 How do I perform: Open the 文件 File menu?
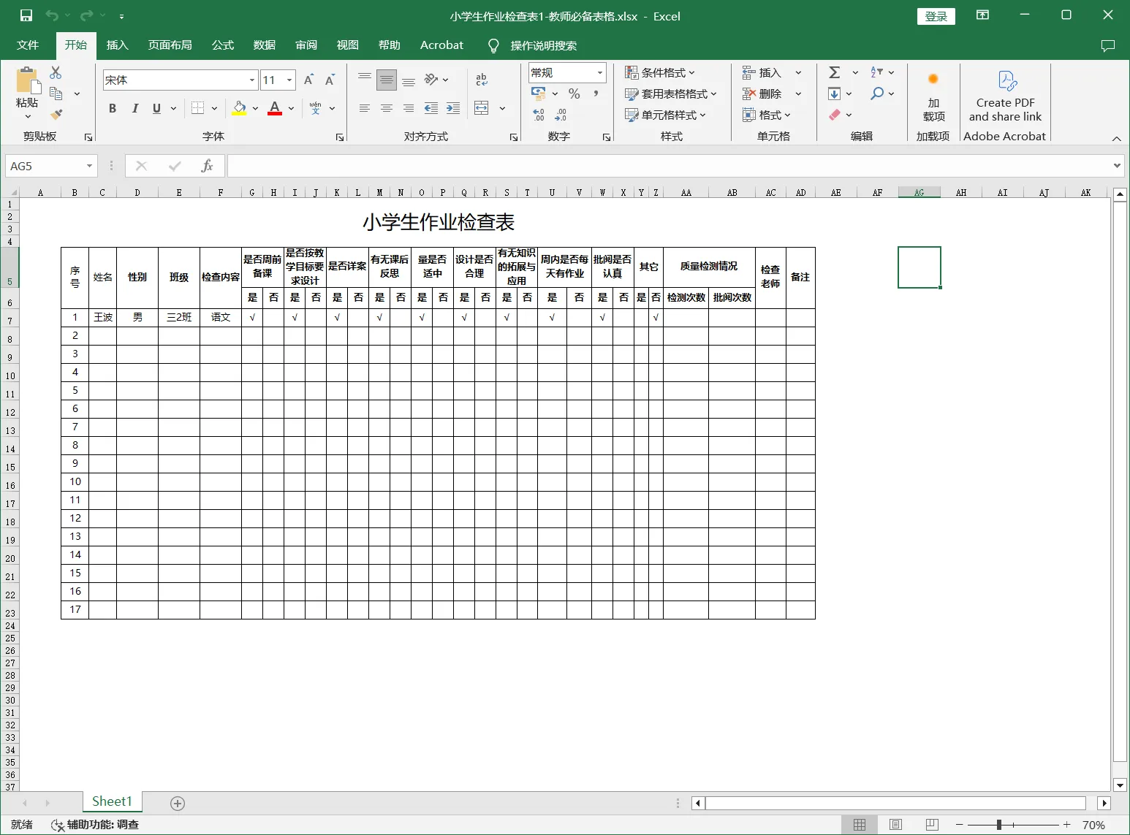click(28, 45)
